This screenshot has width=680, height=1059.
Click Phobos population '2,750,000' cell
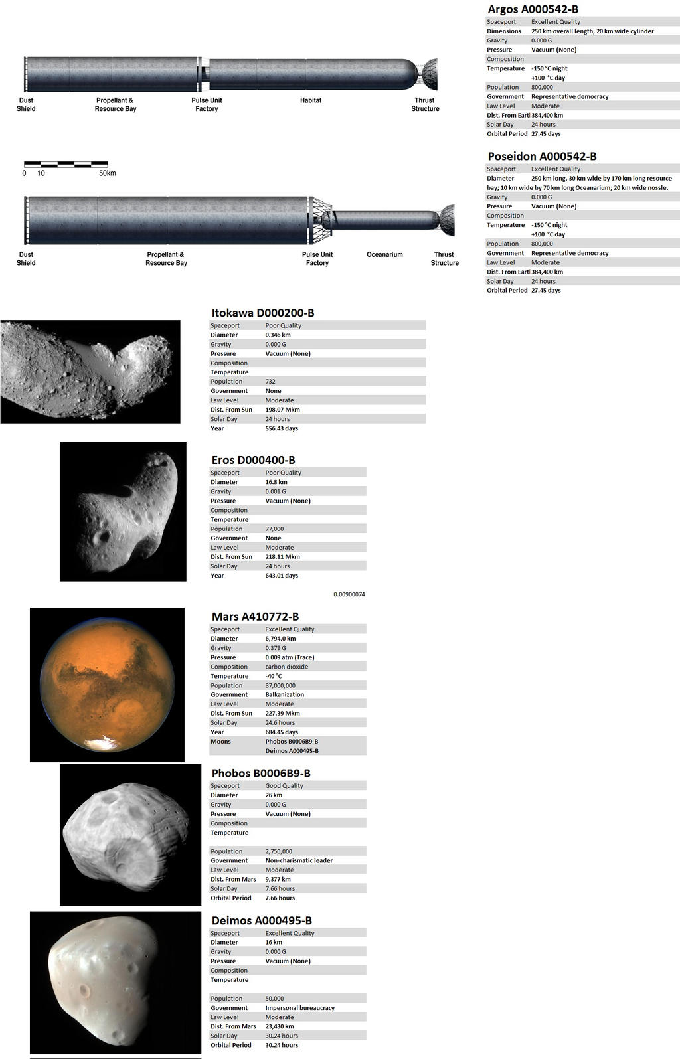[279, 851]
